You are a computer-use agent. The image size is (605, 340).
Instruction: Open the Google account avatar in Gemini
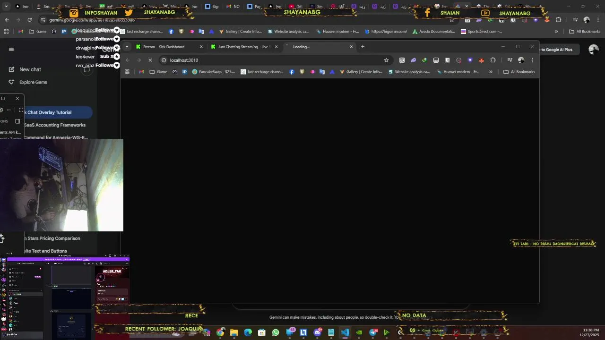[593, 49]
